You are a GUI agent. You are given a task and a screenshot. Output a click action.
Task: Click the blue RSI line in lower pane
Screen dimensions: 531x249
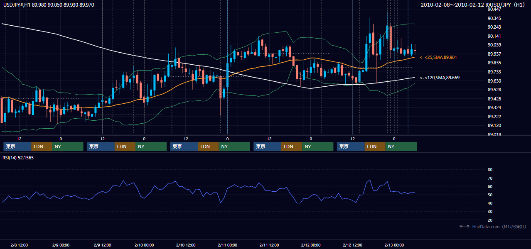click(x=208, y=194)
